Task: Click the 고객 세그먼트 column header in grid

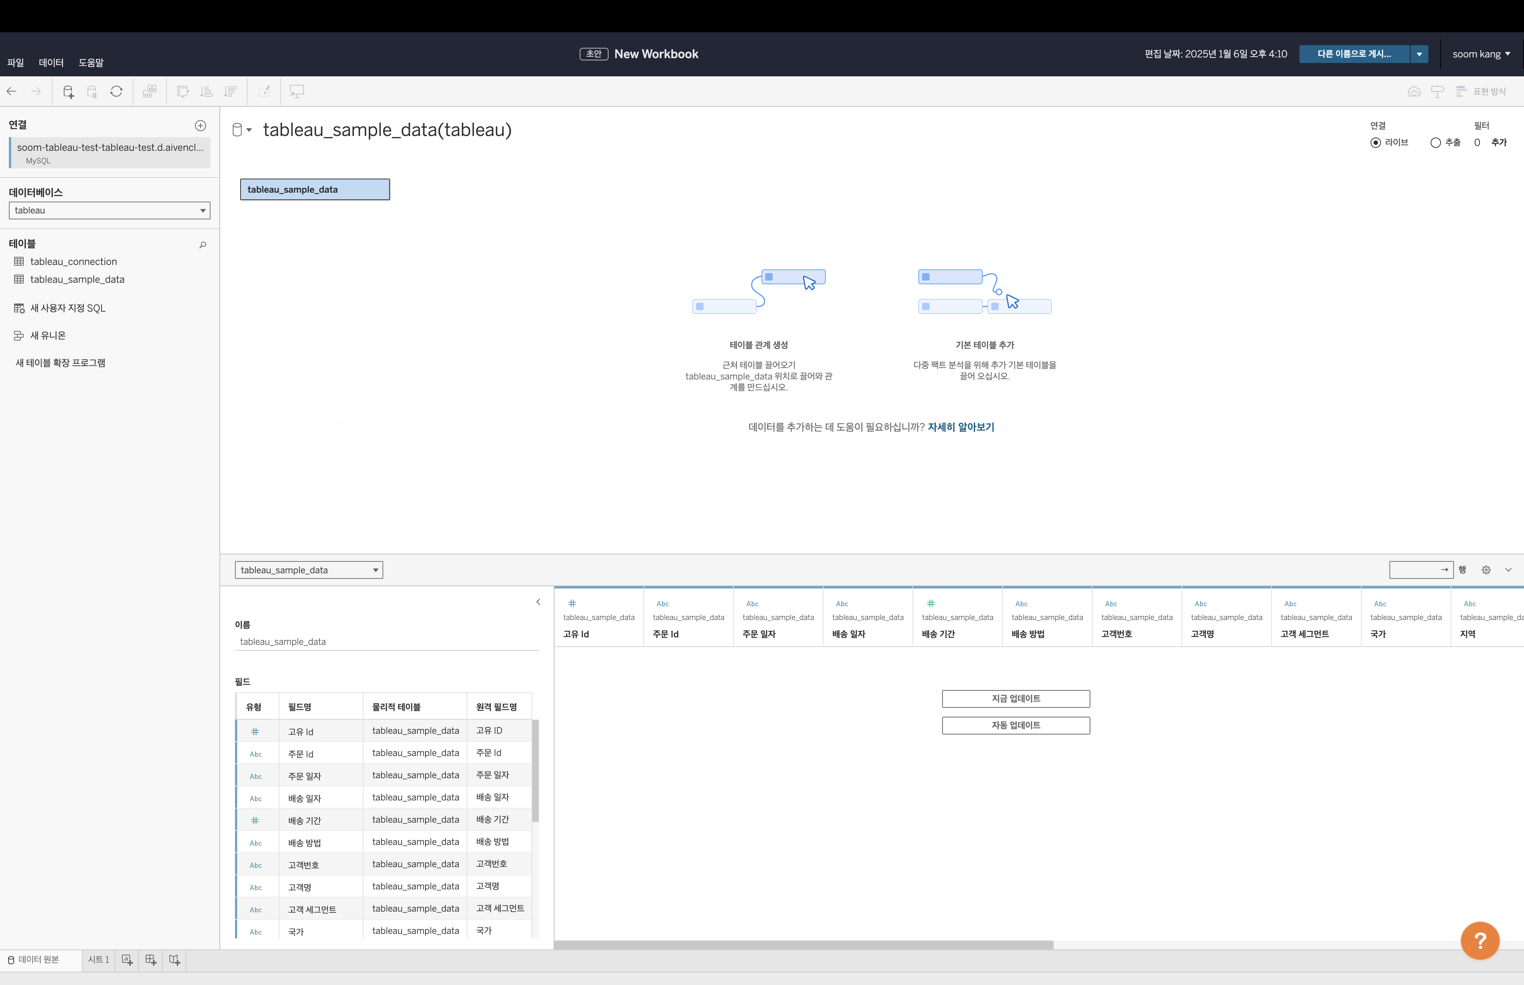Action: [x=1316, y=617]
